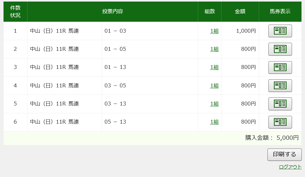Show betting ticket for 03 – 13 row

click(280, 104)
